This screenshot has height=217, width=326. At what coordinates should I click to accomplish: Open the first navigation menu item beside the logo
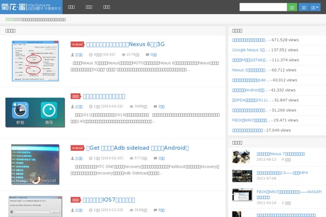[71, 7]
